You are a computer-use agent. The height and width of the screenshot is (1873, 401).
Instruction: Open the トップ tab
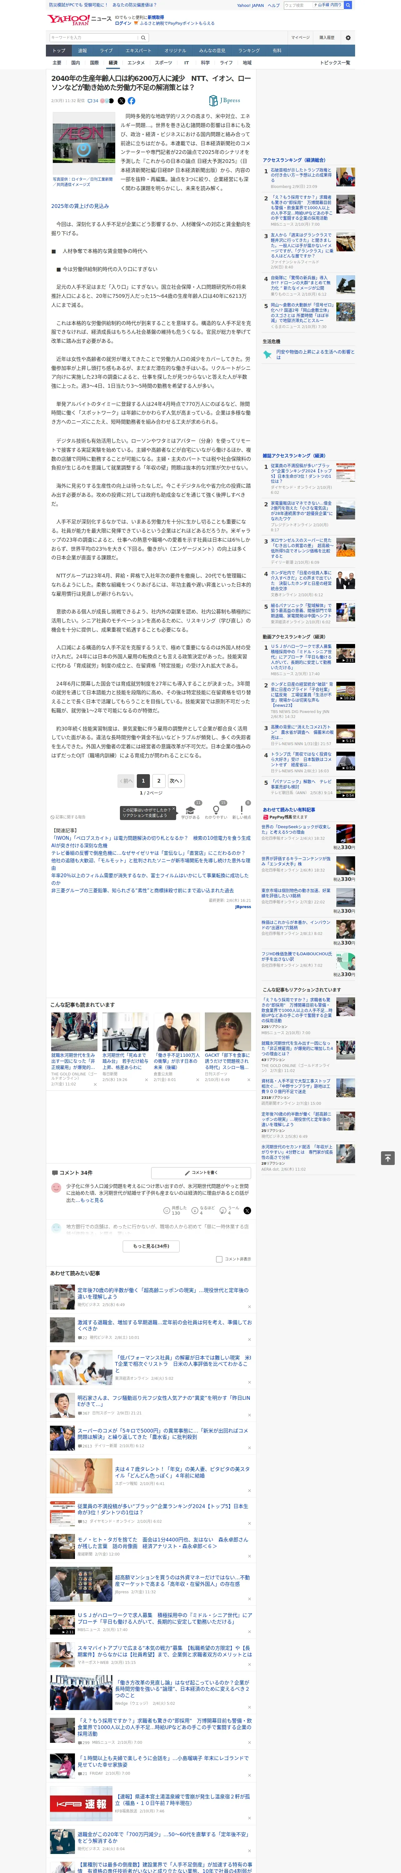point(59,51)
